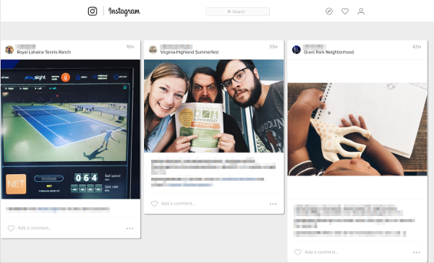Open the three-person selfie photo
Viewport: 434px width, 263px height.
coord(213,106)
